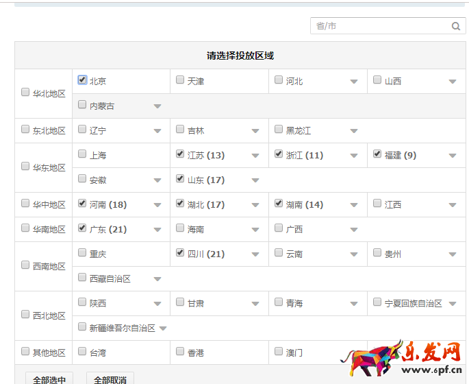This screenshot has width=469, height=384.
Task: Open the 广东 (21) dropdown arrow
Action: (x=157, y=230)
